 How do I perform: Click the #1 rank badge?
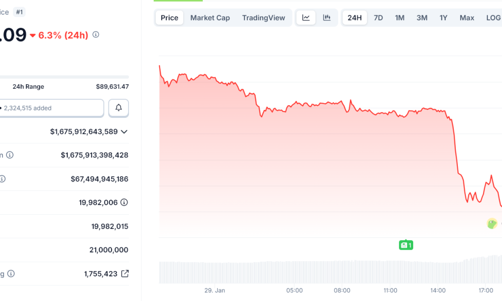[x=18, y=11]
